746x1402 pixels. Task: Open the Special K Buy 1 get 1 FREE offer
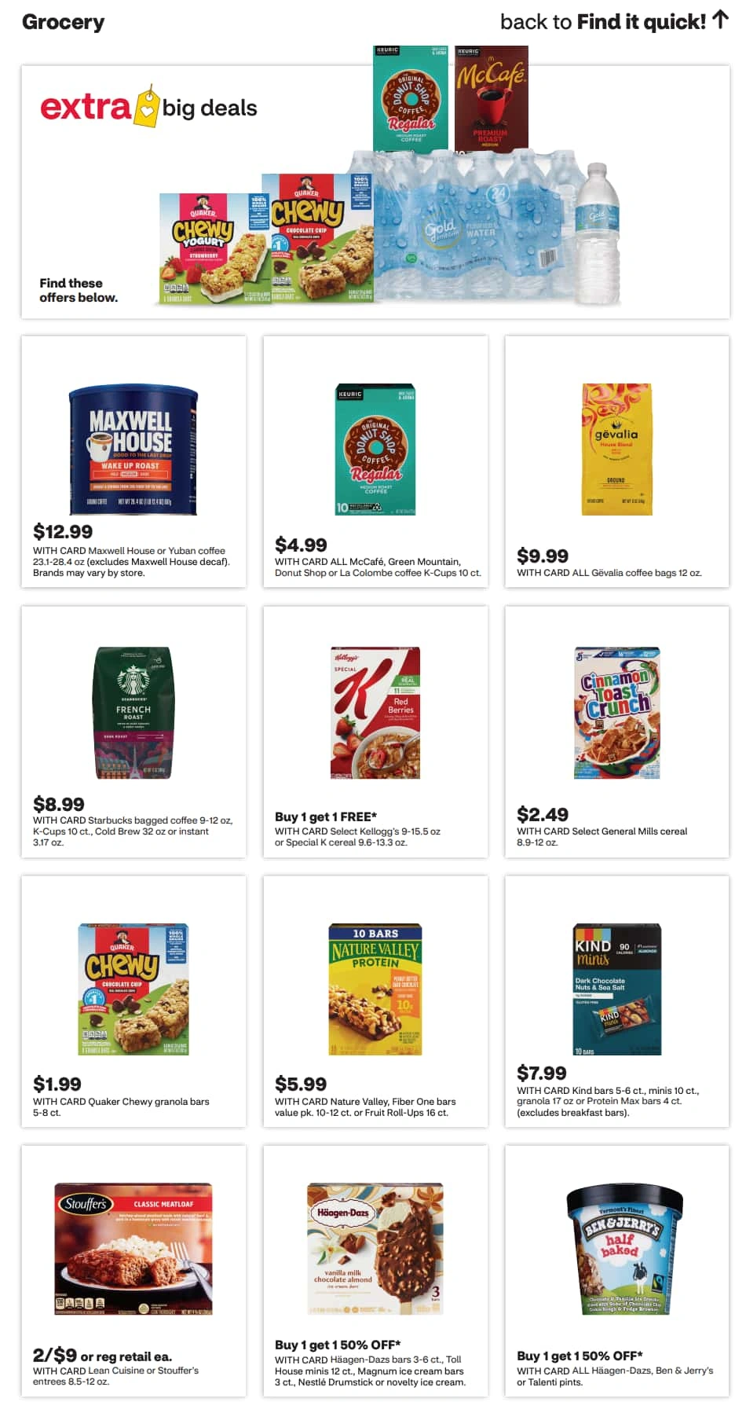click(375, 732)
